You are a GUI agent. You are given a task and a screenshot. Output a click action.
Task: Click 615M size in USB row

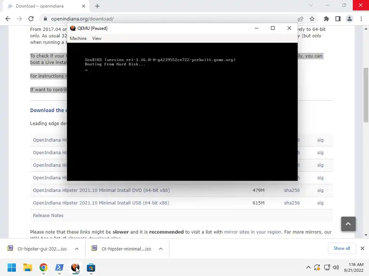258,203
